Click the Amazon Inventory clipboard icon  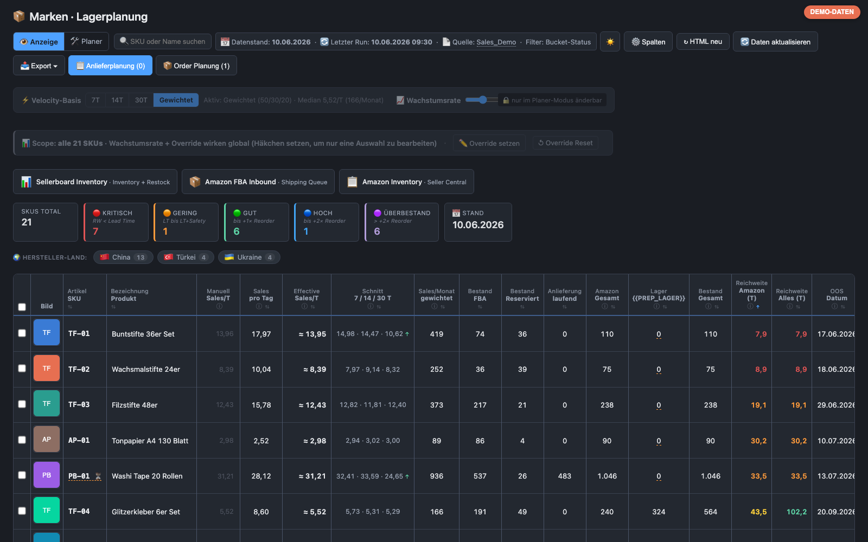pyautogui.click(x=352, y=182)
